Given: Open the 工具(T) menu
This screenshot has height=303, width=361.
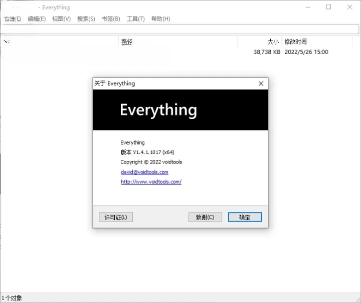Looking at the screenshot, I should [136, 19].
